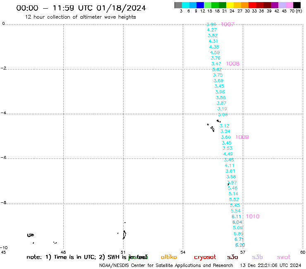Viewport: 306px width, 269px height.
Task: Click the 'cryosat' satellite legend label
Action: 205,257
